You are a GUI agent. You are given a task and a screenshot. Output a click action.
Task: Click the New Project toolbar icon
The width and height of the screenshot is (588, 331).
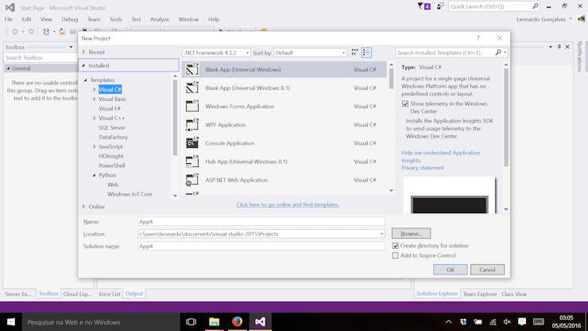pos(46,32)
